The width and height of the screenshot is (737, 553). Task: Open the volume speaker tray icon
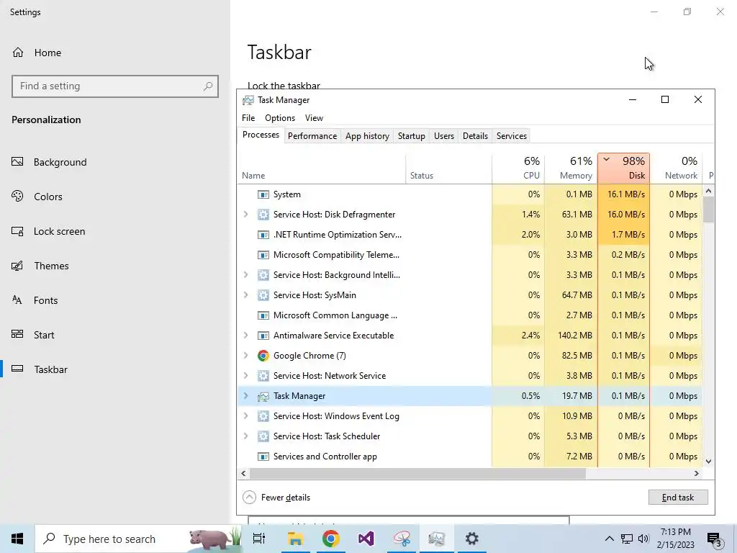click(x=643, y=539)
